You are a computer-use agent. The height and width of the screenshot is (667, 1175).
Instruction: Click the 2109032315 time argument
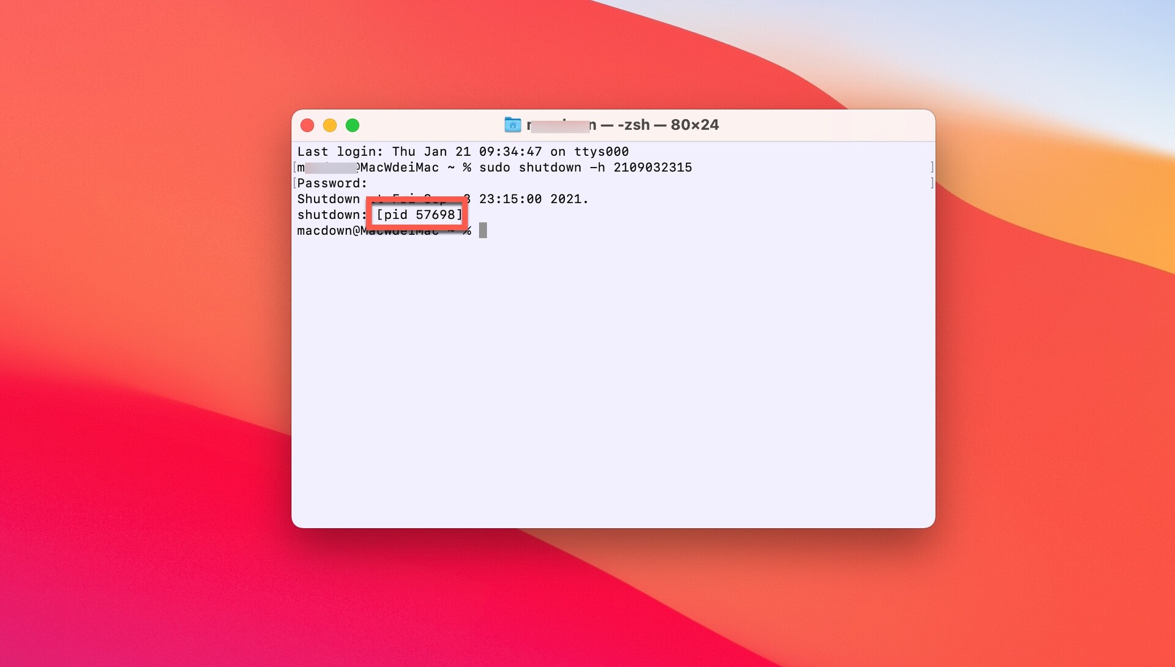[x=652, y=168]
